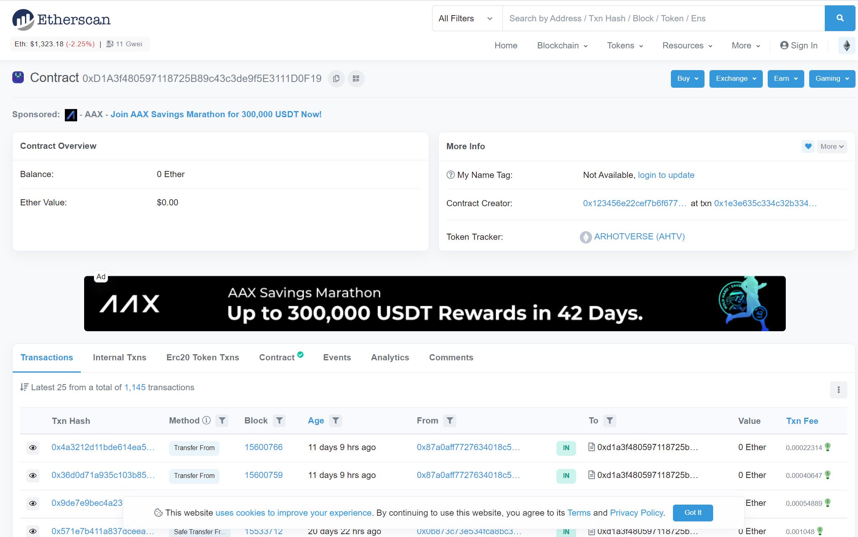Click the transactions sort order icon
The height and width of the screenshot is (537, 858).
24,387
